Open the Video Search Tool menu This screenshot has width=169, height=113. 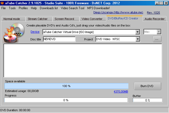pyautogui.click(x=73, y=8)
